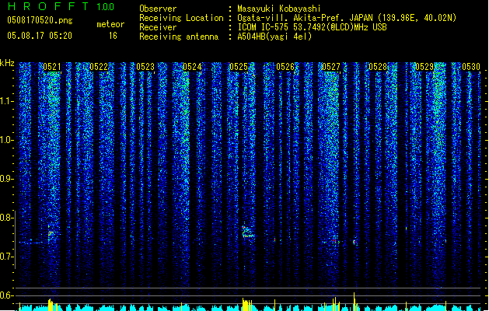Click the 0530 time marker
The image size is (489, 311).
471,67
